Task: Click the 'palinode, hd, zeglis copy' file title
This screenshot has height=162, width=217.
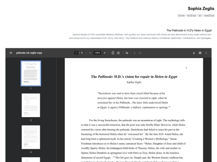Action: [29, 53]
